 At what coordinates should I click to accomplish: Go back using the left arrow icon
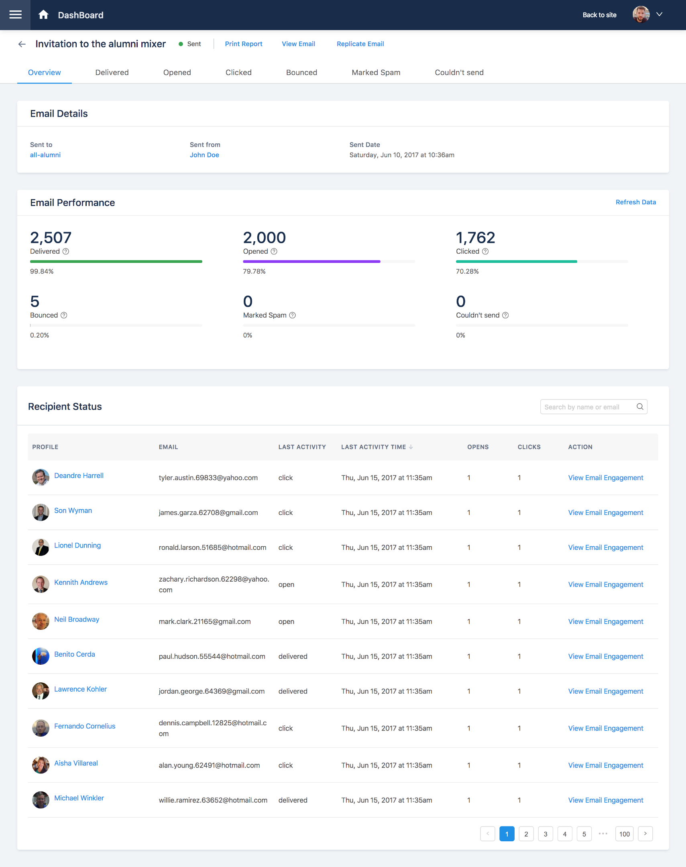click(22, 44)
